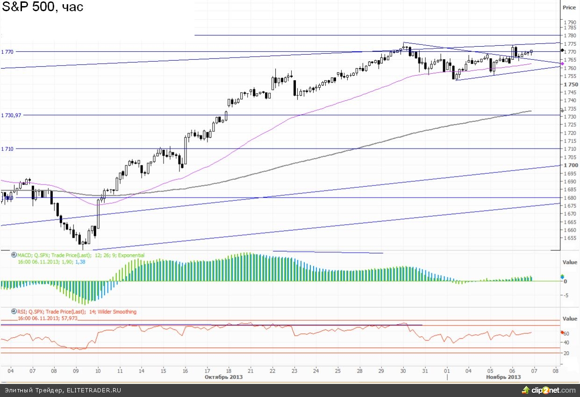This screenshot has width=580, height=397.
Task: Click the MACD value marker on the Value axis
Action: (562, 277)
